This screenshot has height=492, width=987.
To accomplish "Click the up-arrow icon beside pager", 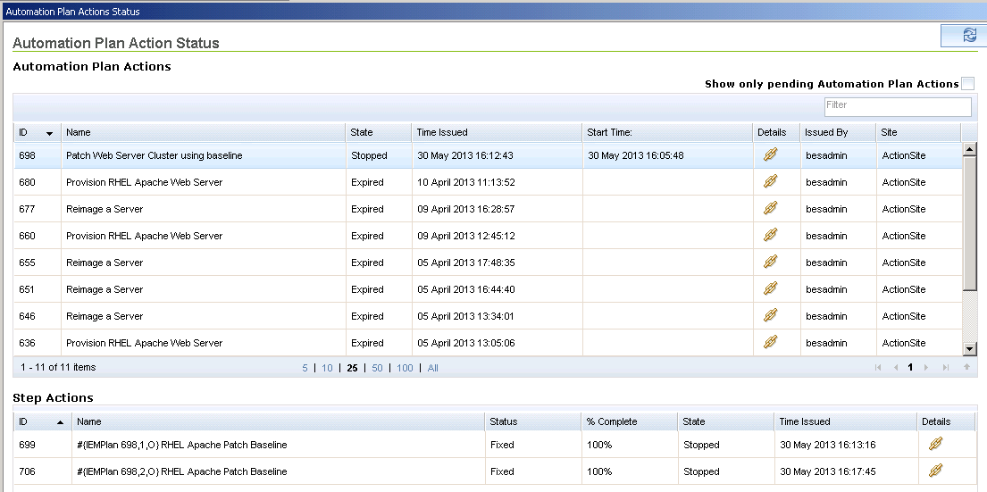I will pyautogui.click(x=966, y=367).
